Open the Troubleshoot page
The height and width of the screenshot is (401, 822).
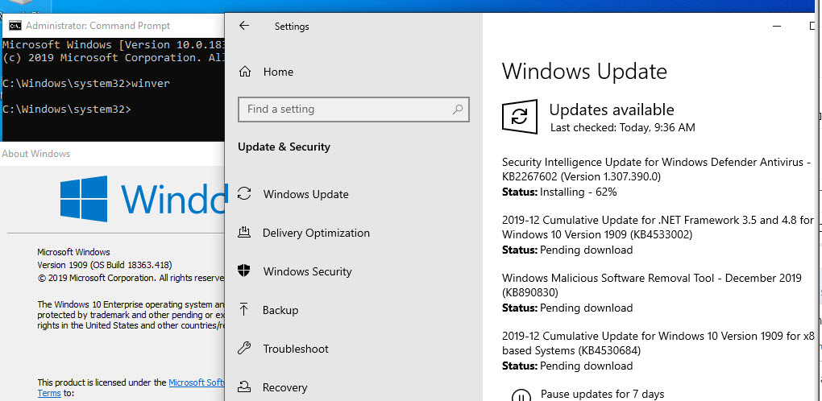(x=296, y=349)
